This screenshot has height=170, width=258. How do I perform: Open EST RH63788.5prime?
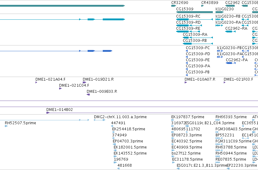click(x=231, y=147)
